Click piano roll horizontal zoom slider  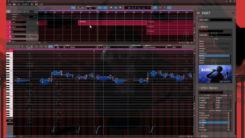(x=188, y=136)
